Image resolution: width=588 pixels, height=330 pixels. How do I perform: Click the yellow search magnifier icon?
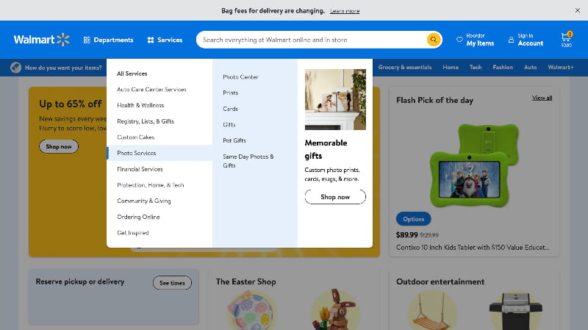(434, 40)
